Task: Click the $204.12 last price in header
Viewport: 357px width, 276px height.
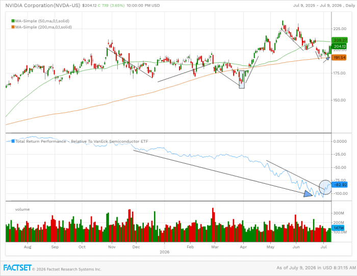Action: pyautogui.click(x=89, y=6)
